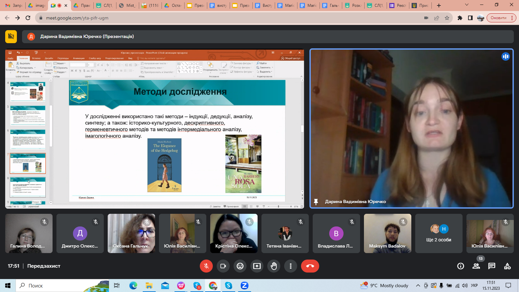This screenshot has width=519, height=292.
Task: Open a new browser tab
Action: [439, 6]
